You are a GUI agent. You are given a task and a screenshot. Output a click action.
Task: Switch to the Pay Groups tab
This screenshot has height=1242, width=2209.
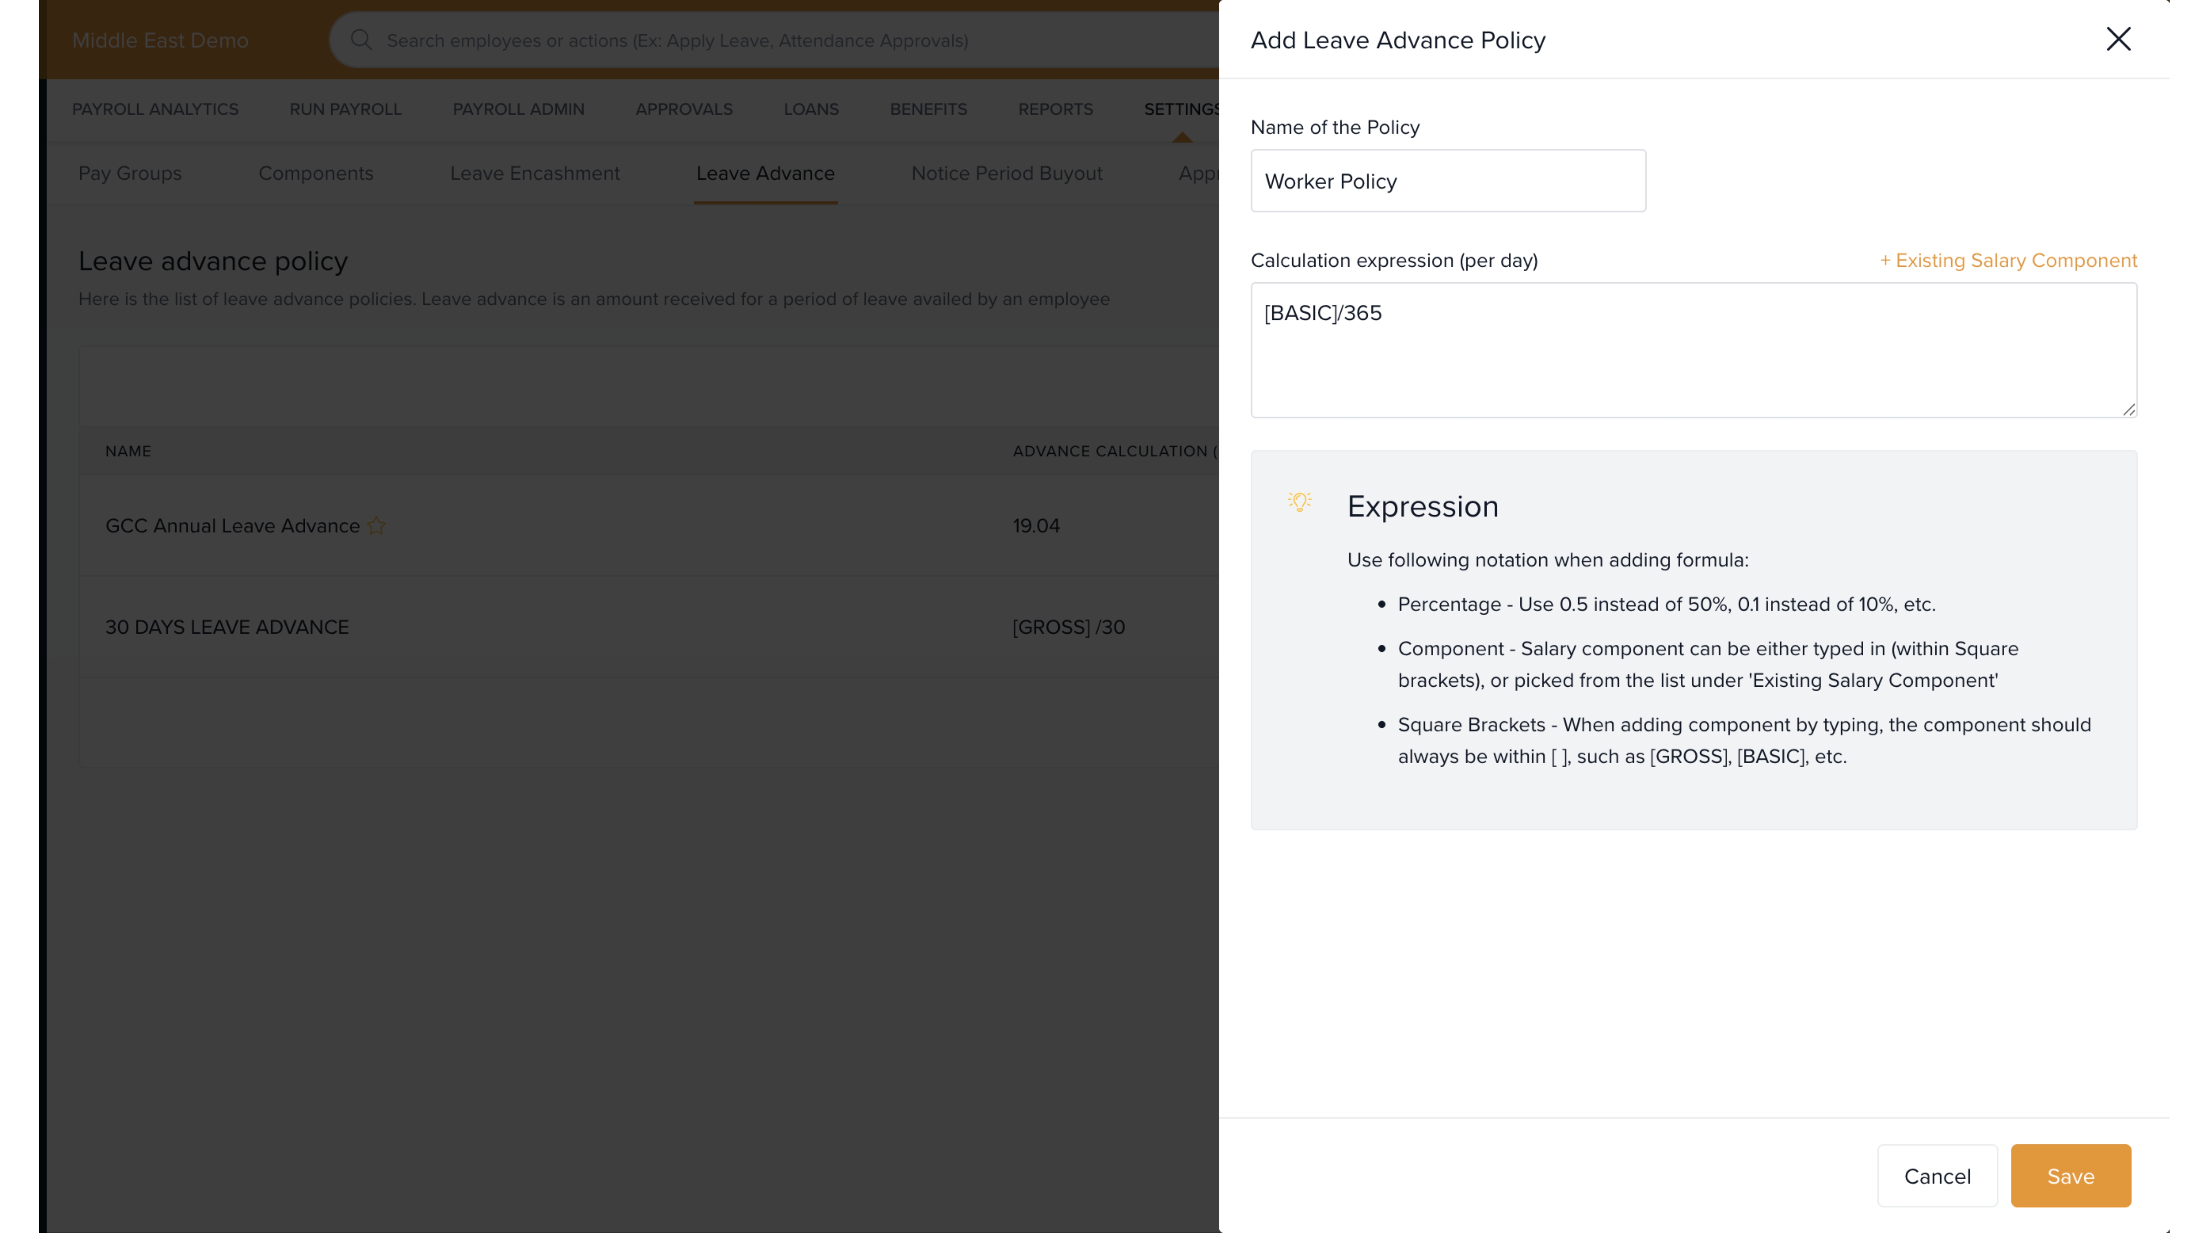(130, 173)
